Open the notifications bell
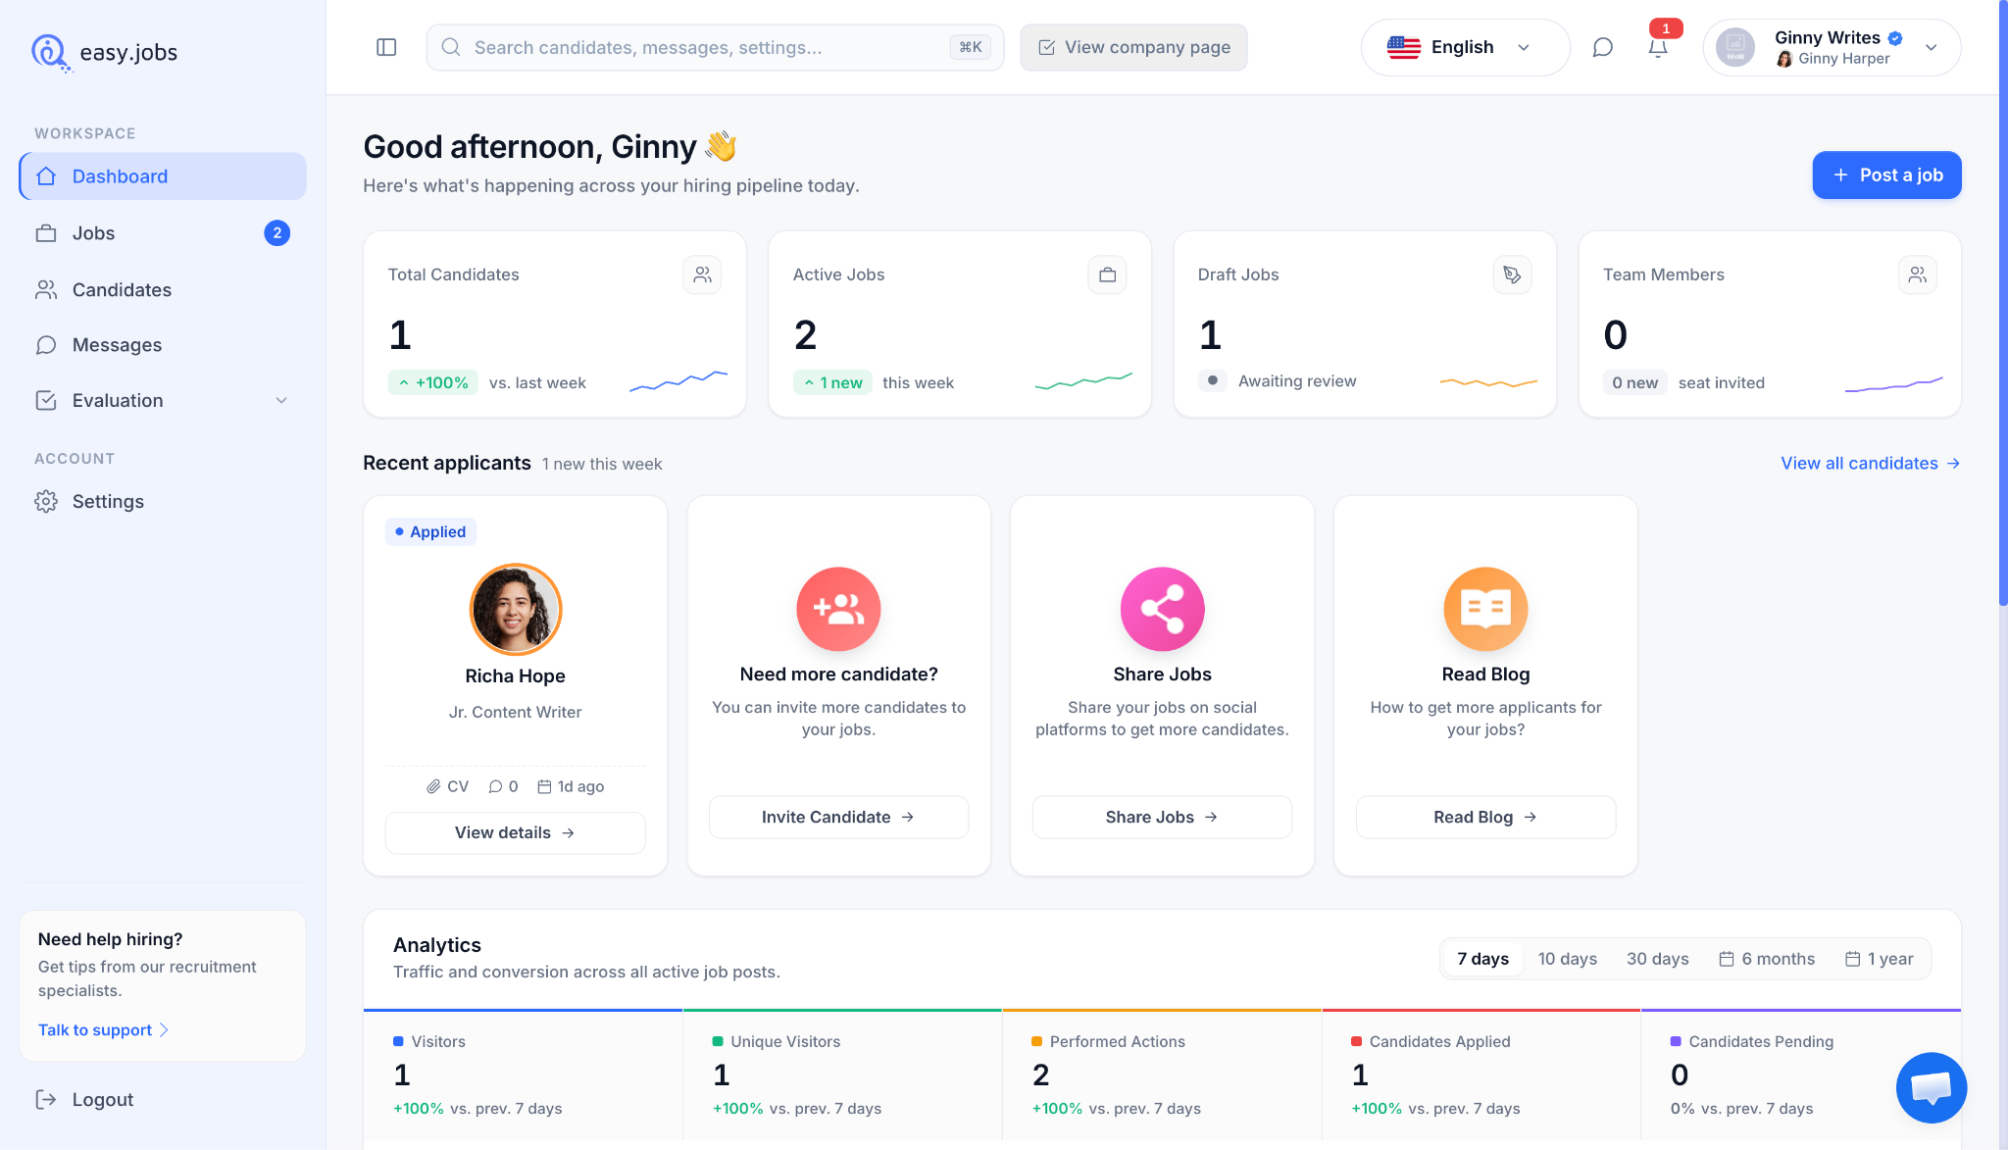 (x=1657, y=48)
